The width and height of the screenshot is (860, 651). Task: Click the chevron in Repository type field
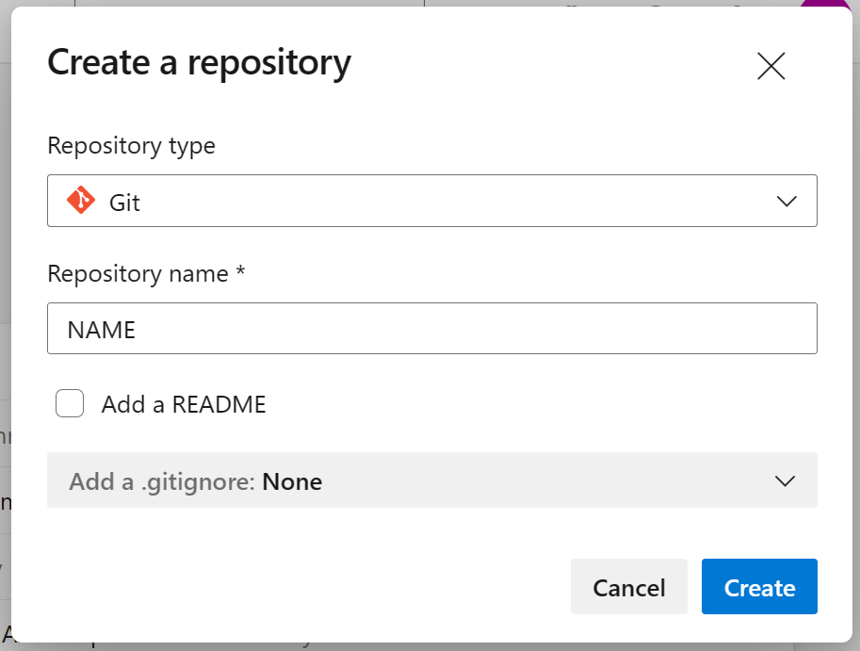[786, 202]
